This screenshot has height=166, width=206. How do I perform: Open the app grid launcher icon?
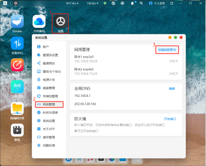[x=5, y=3]
